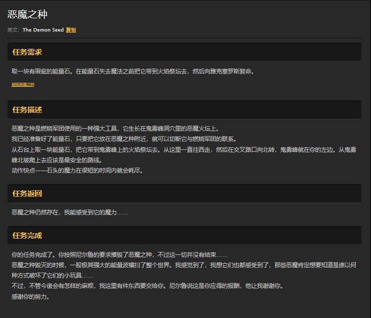This screenshot has height=318, width=371.
Task: Click the page title 恶魔之种
Action: coord(28,14)
